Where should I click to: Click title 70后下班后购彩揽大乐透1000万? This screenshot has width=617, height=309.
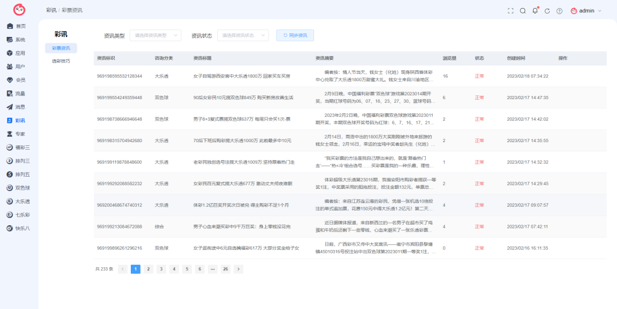[x=242, y=140]
